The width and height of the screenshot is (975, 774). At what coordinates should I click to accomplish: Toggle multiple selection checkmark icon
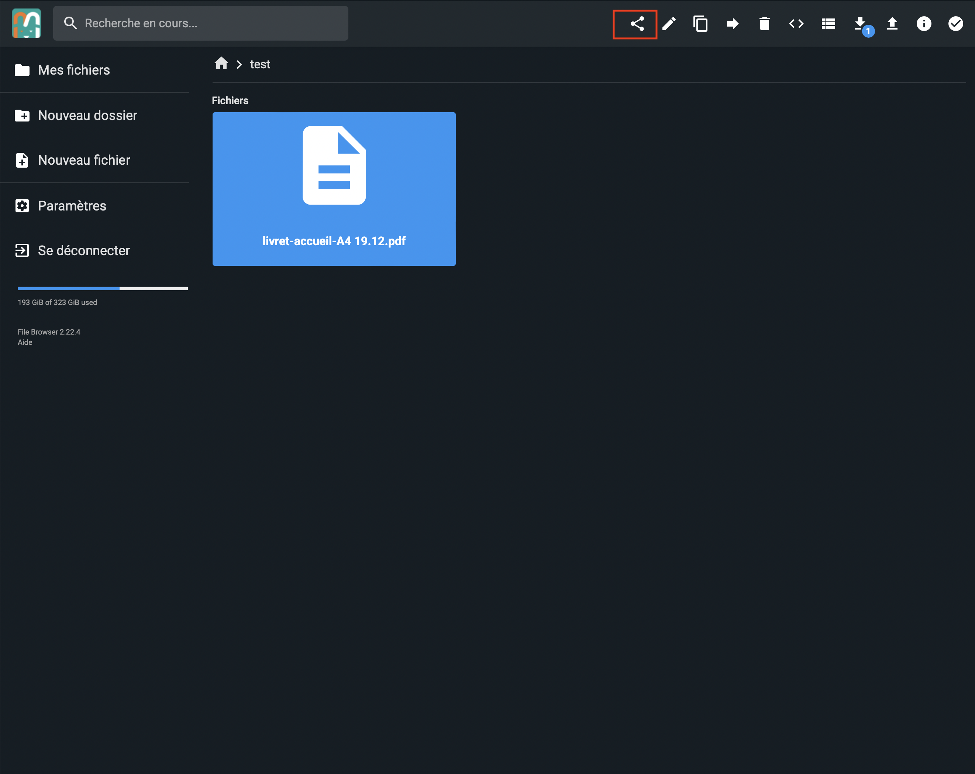(x=955, y=24)
